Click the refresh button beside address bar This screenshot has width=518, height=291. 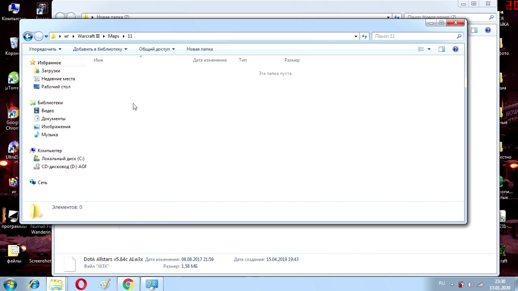[365, 36]
